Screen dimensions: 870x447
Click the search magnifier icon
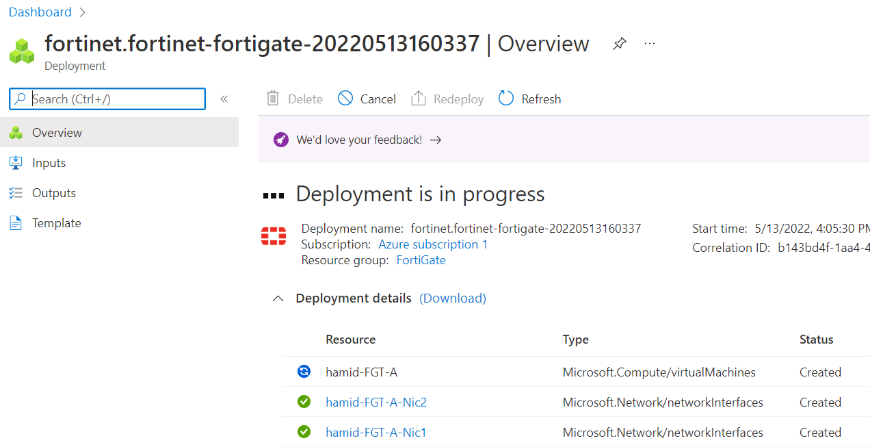pos(21,99)
